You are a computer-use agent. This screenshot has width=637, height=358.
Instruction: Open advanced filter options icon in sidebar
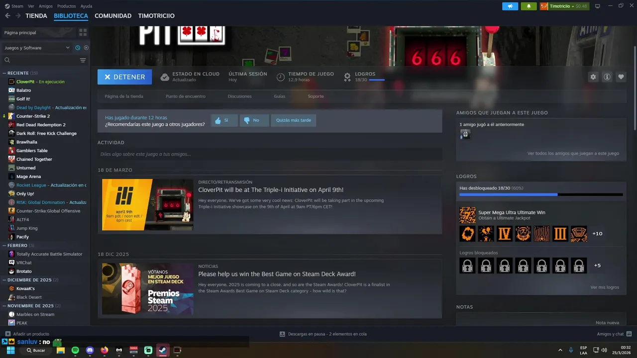click(83, 60)
